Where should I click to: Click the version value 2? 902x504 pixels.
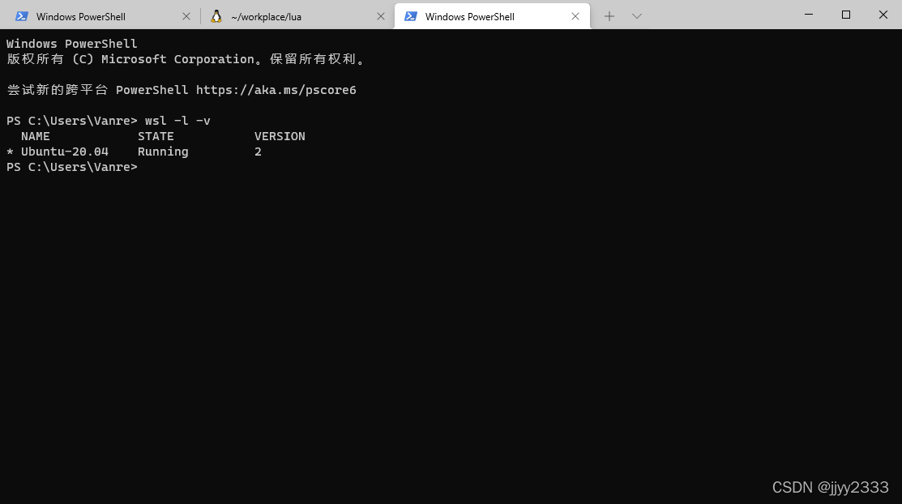point(258,152)
